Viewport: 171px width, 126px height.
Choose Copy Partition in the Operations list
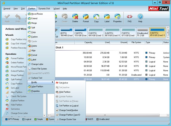pyautogui.click(x=14, y=84)
